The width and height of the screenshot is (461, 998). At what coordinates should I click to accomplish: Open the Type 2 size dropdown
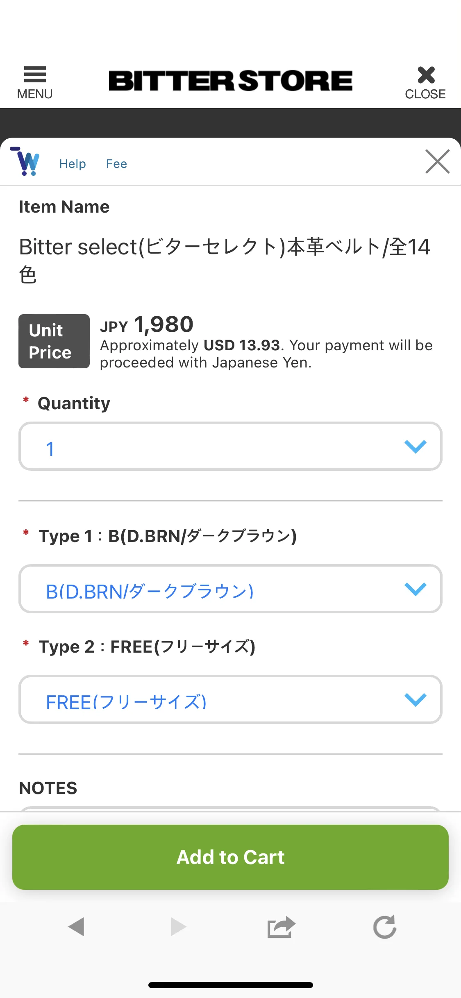[x=230, y=700]
